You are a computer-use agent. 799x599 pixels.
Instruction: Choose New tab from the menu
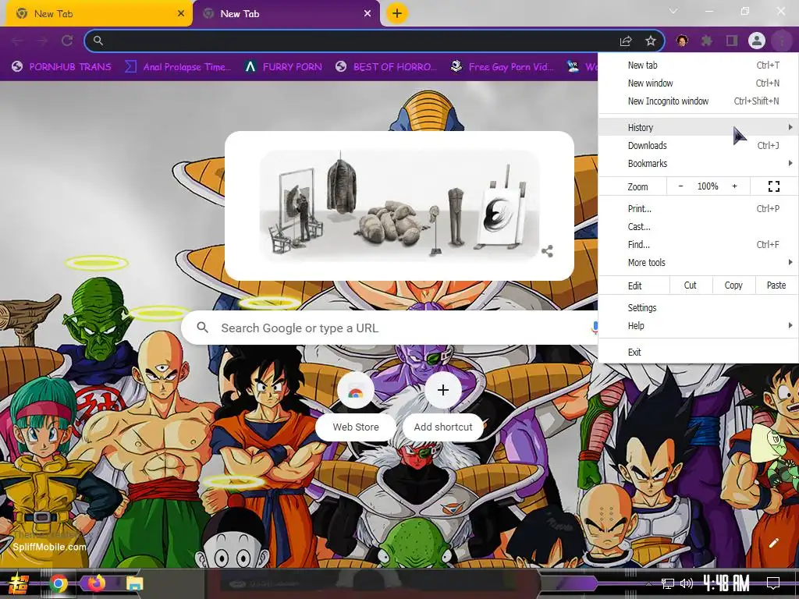(x=698, y=66)
